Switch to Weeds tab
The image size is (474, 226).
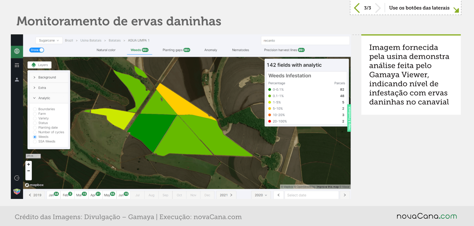[139, 50]
